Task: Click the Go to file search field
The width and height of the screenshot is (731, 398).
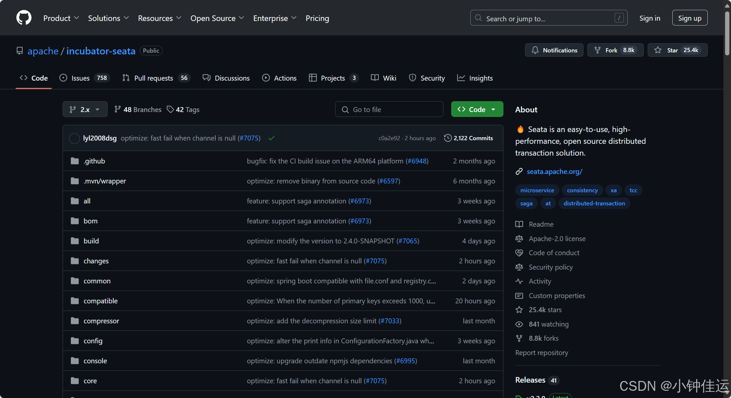Action: (x=389, y=109)
